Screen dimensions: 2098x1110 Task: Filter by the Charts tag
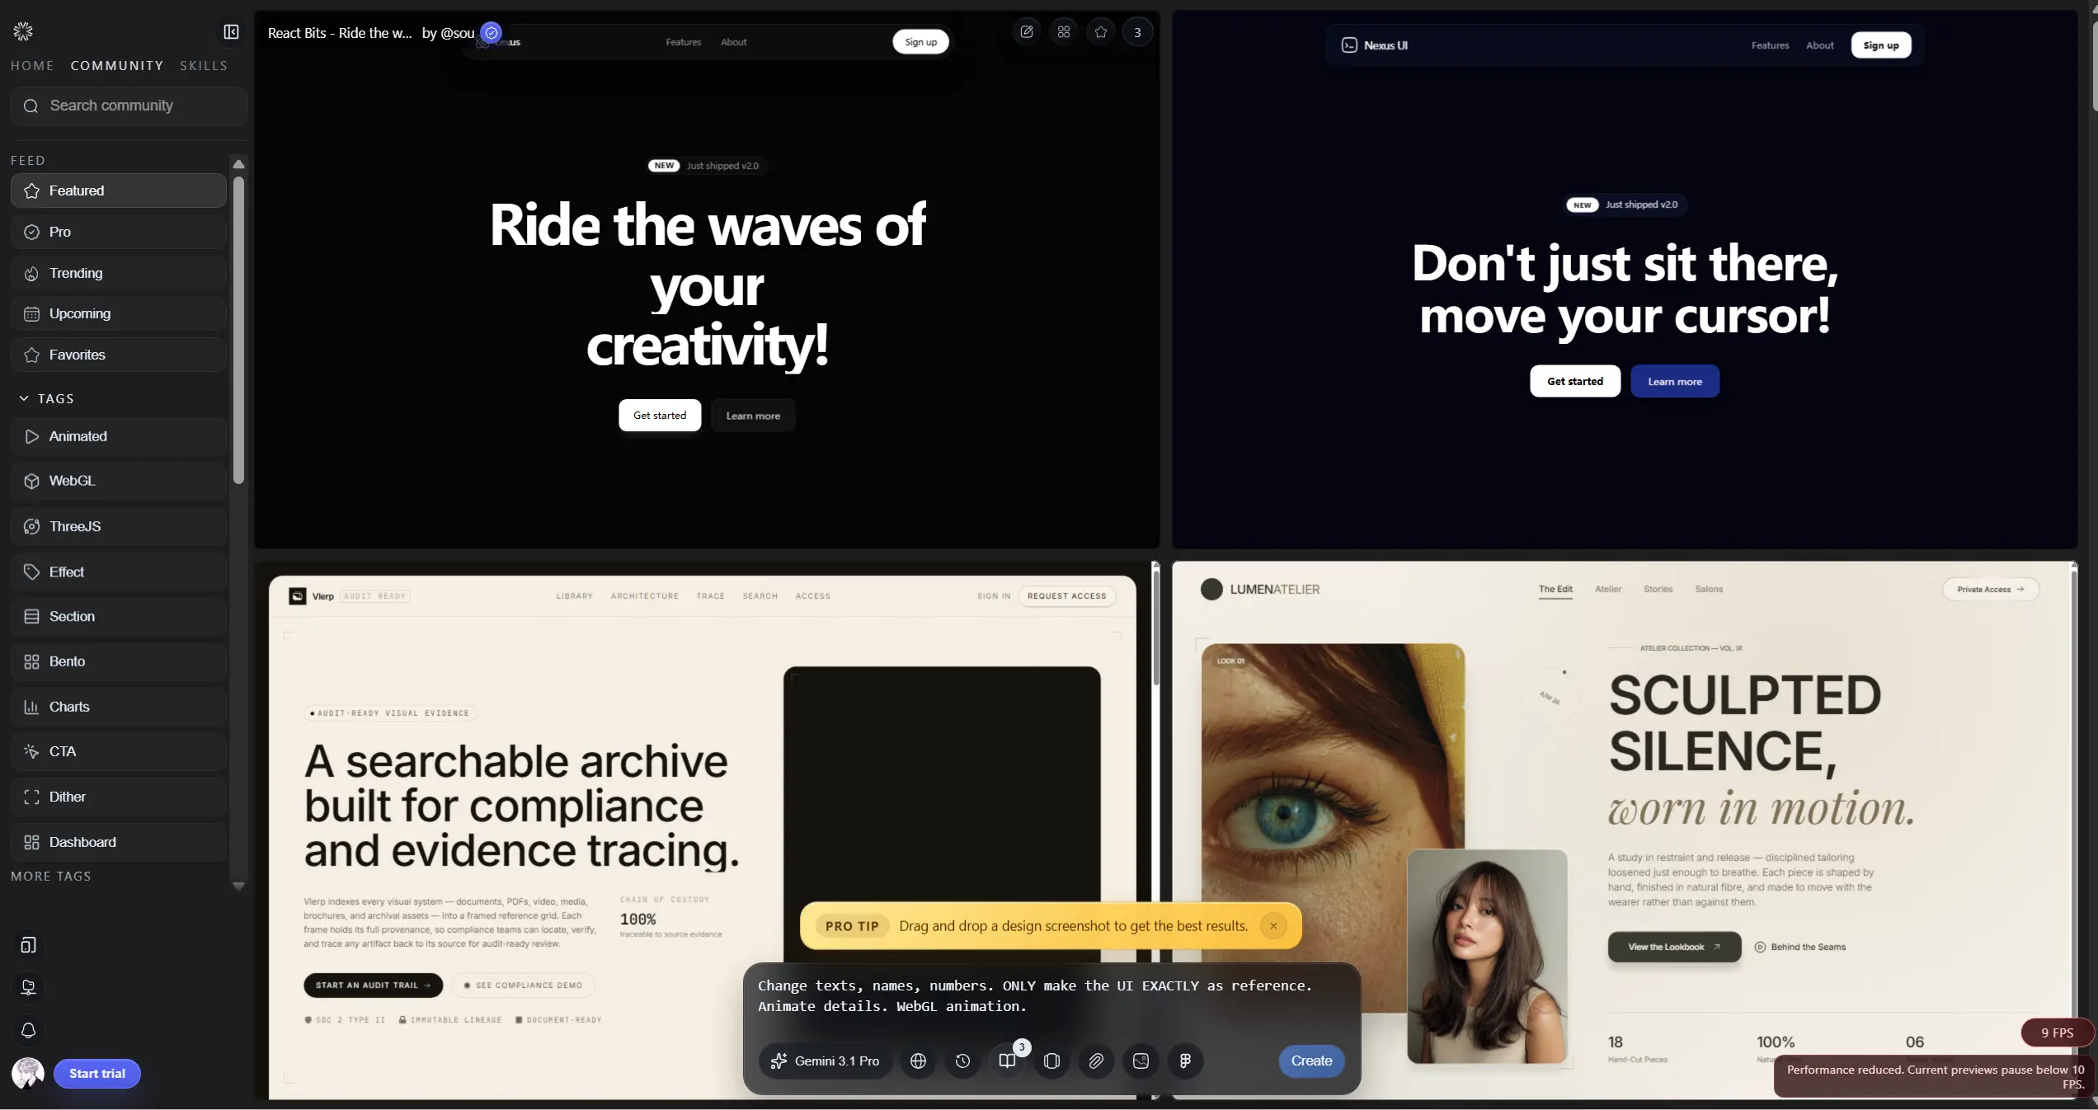tap(119, 707)
